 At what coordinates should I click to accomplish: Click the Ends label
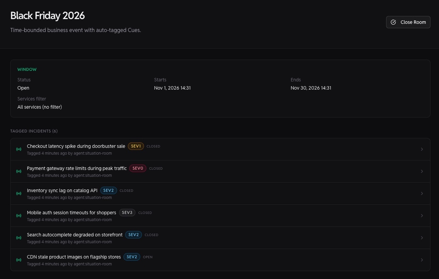[x=296, y=80]
